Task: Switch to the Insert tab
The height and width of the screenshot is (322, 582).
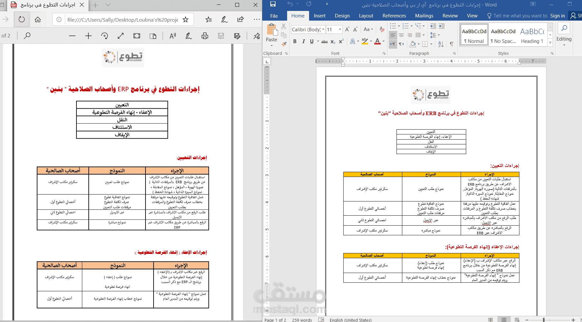Action: [x=319, y=16]
